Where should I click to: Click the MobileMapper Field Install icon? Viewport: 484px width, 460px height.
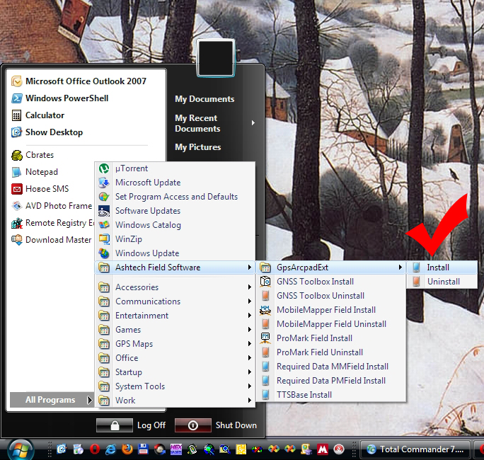(x=265, y=310)
